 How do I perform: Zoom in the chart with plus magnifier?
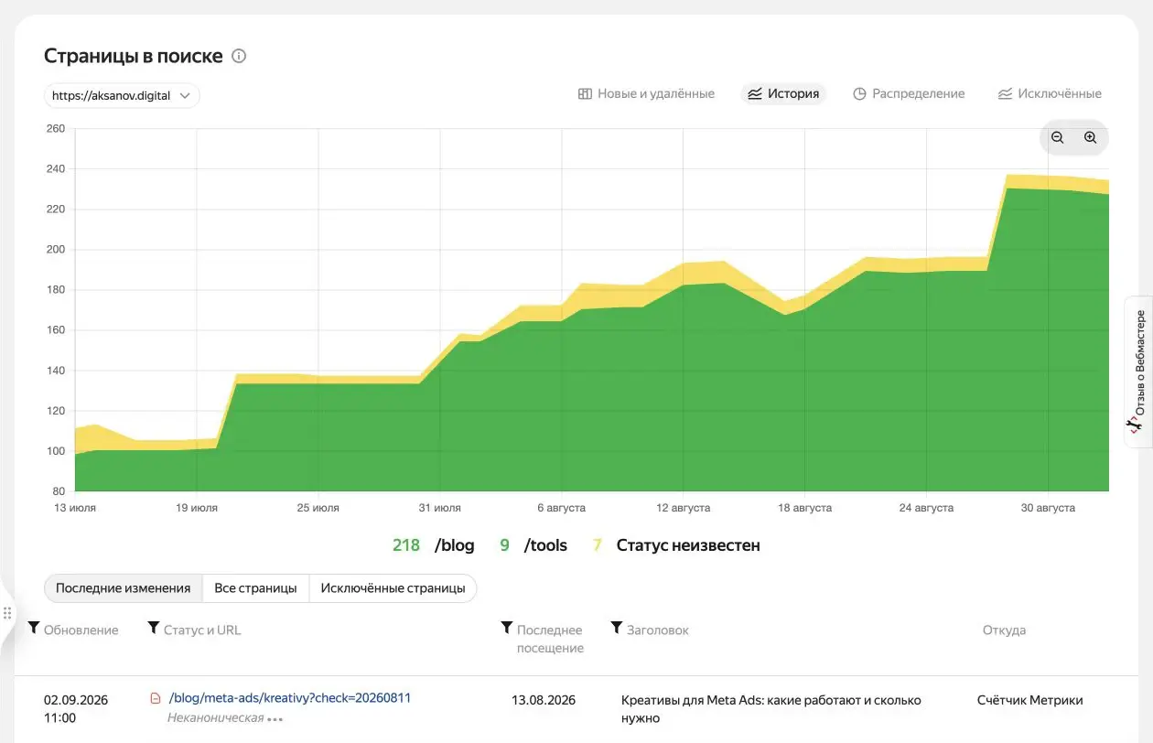[1090, 137]
